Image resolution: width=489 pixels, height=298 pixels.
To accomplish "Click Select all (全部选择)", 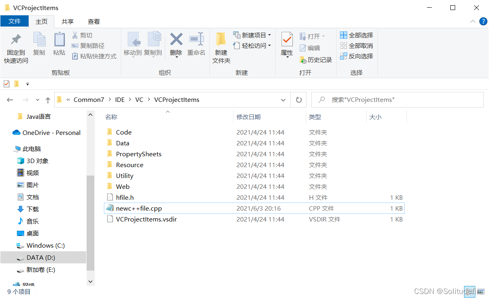I will [x=356, y=35].
